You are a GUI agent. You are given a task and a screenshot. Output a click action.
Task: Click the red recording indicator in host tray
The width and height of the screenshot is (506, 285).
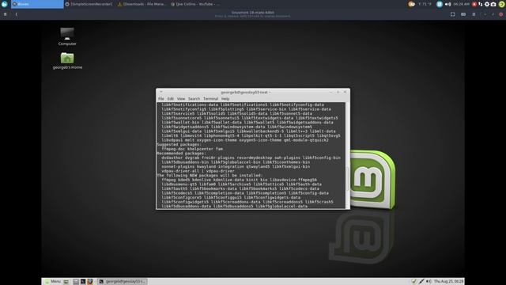click(474, 4)
